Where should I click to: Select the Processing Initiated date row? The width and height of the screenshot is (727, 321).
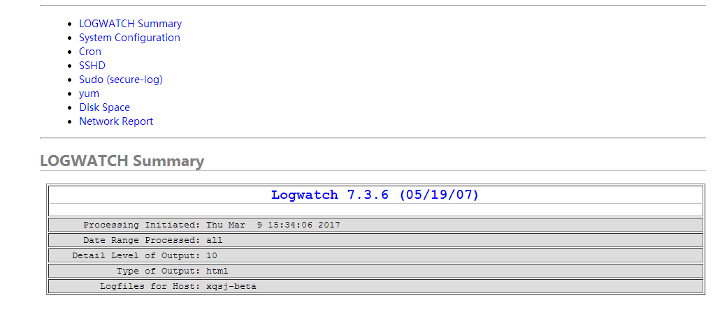375,225
